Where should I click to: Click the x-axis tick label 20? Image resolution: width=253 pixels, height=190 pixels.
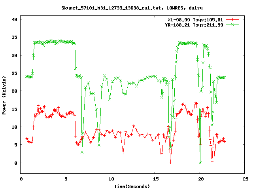(x=201, y=179)
